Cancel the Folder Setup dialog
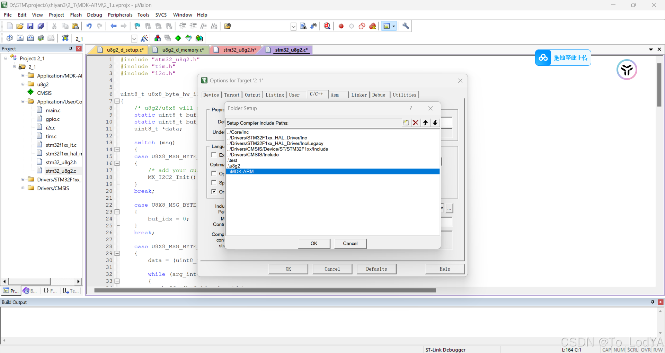This screenshot has width=665, height=353. point(350,243)
